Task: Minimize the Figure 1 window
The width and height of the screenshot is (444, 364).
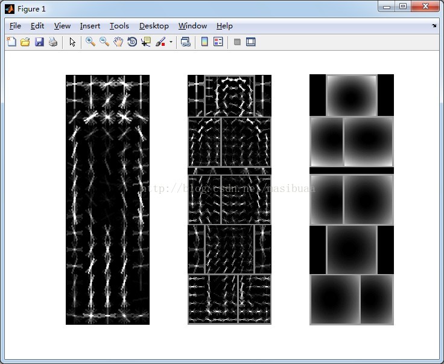Action: (x=387, y=7)
